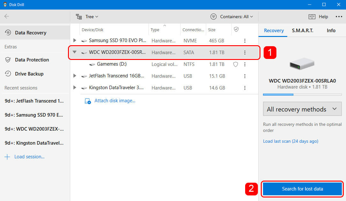Open the kebab menu for Kingston DataTraveler
The height and width of the screenshot is (201, 346).
point(245,88)
